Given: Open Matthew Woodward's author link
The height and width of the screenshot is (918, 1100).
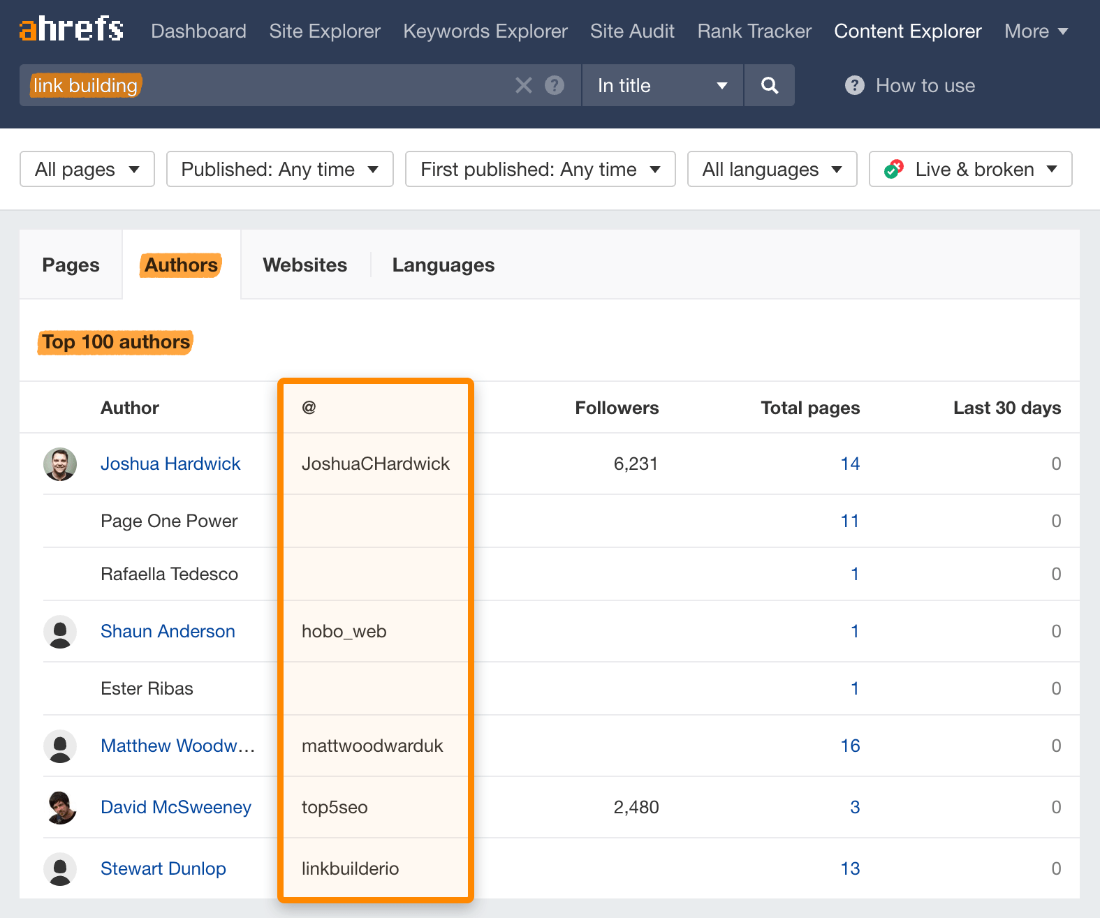Looking at the screenshot, I should (x=177, y=746).
